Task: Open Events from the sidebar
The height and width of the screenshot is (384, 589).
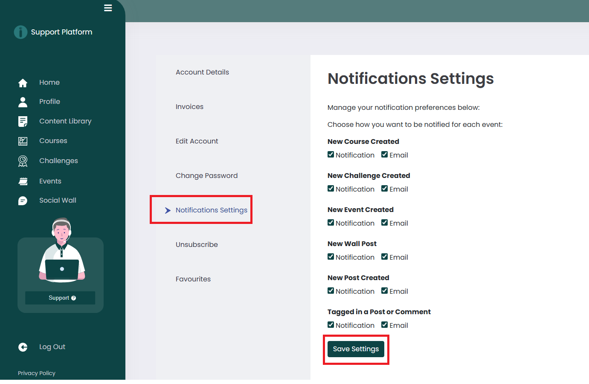Action: coord(50,181)
